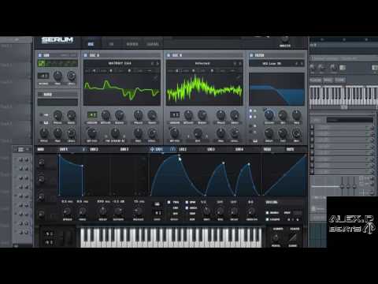This screenshot has width=378, height=284.
Task: Click the envelope Attack knob
Action: tap(67, 211)
